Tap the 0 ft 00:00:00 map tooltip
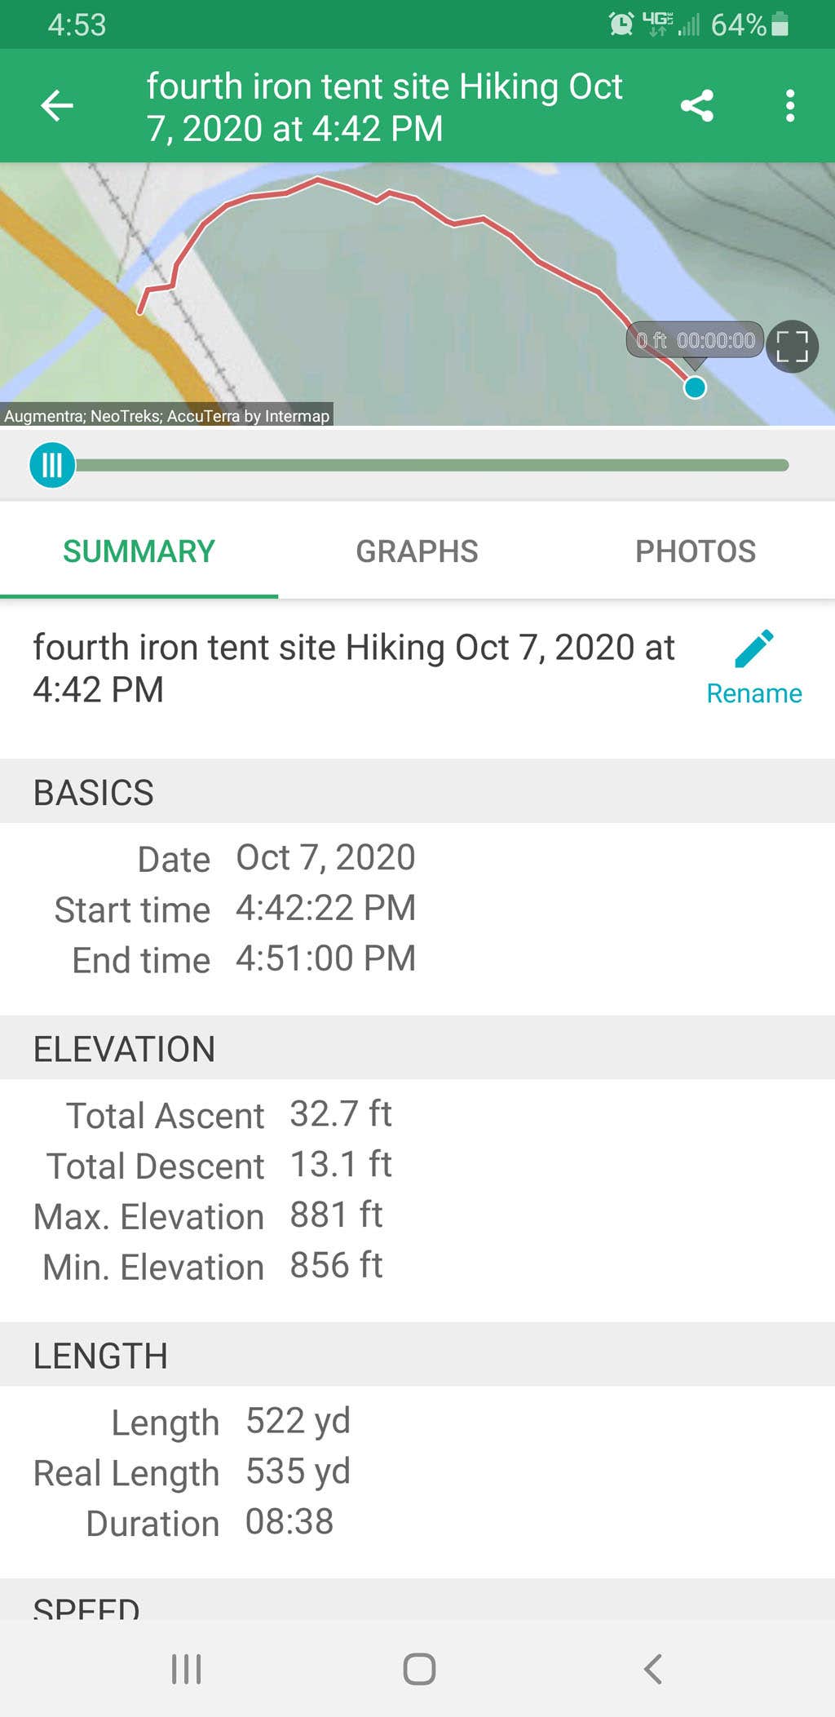Viewport: 835px width, 1717px height. (x=695, y=340)
